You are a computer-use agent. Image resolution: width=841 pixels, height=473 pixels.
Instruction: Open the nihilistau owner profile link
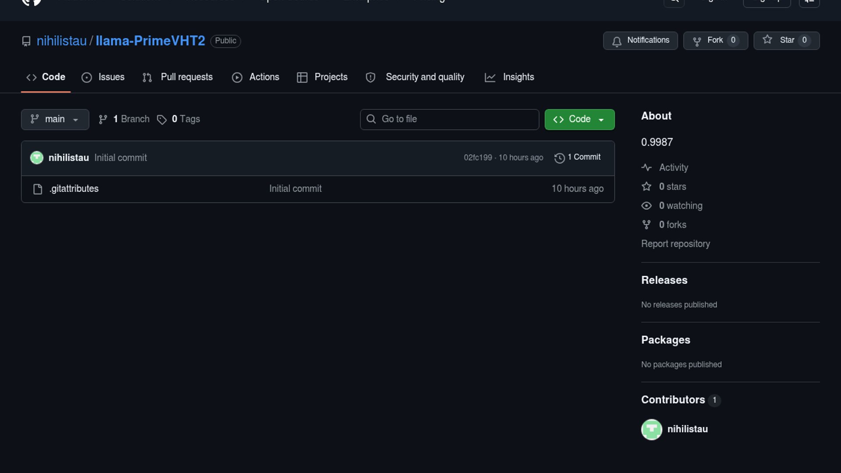click(61, 41)
